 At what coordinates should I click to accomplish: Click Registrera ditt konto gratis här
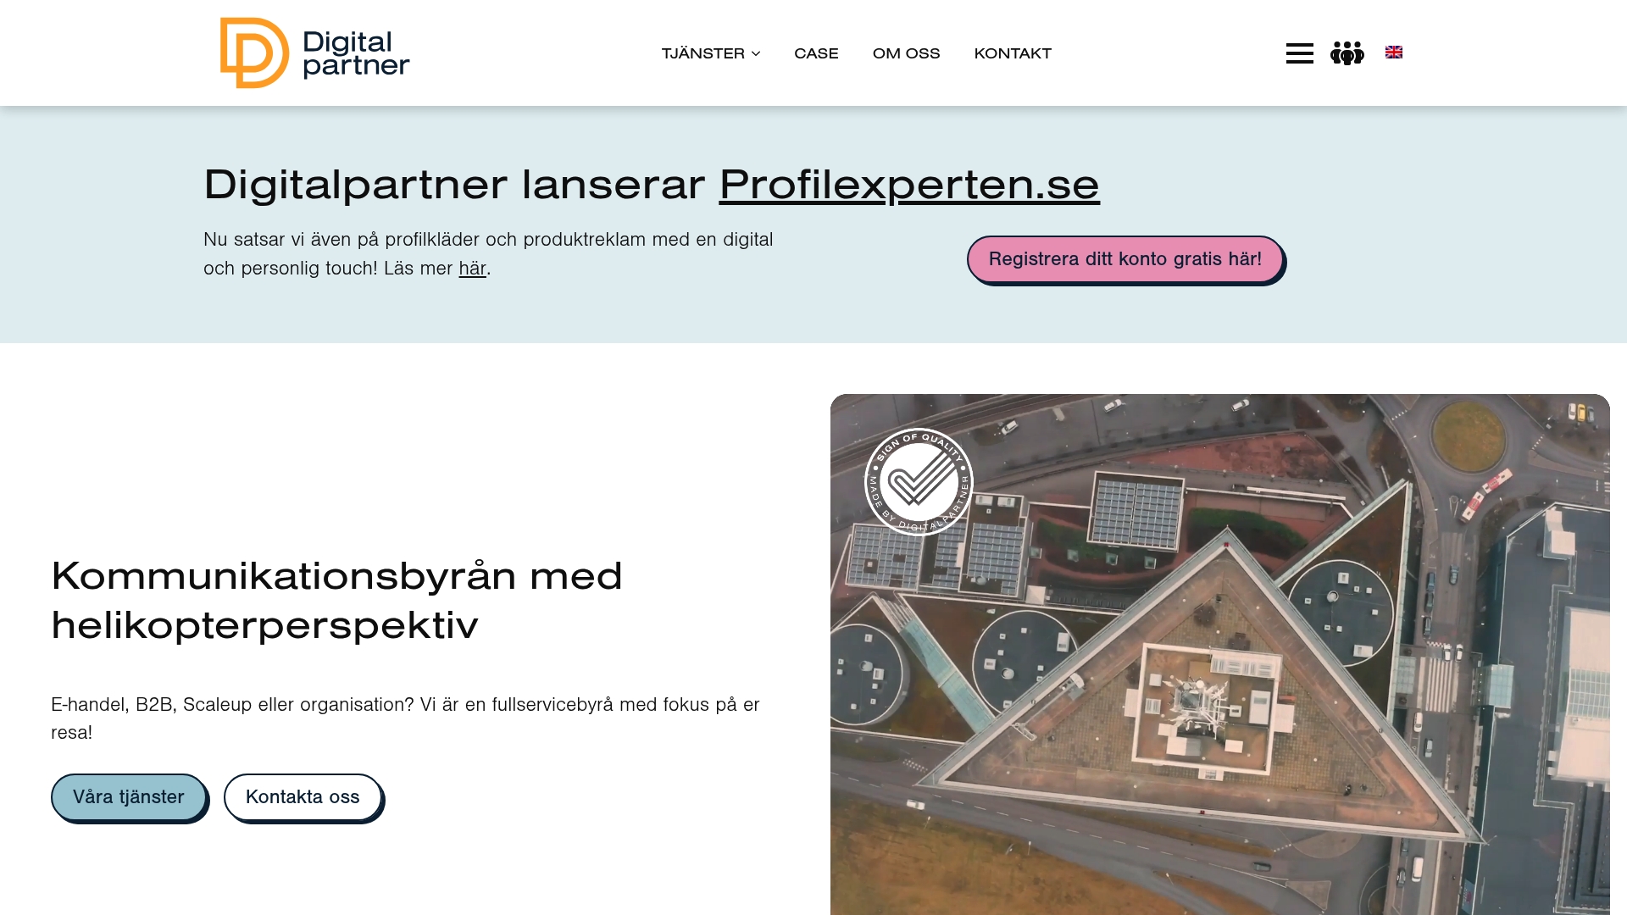point(1125,259)
